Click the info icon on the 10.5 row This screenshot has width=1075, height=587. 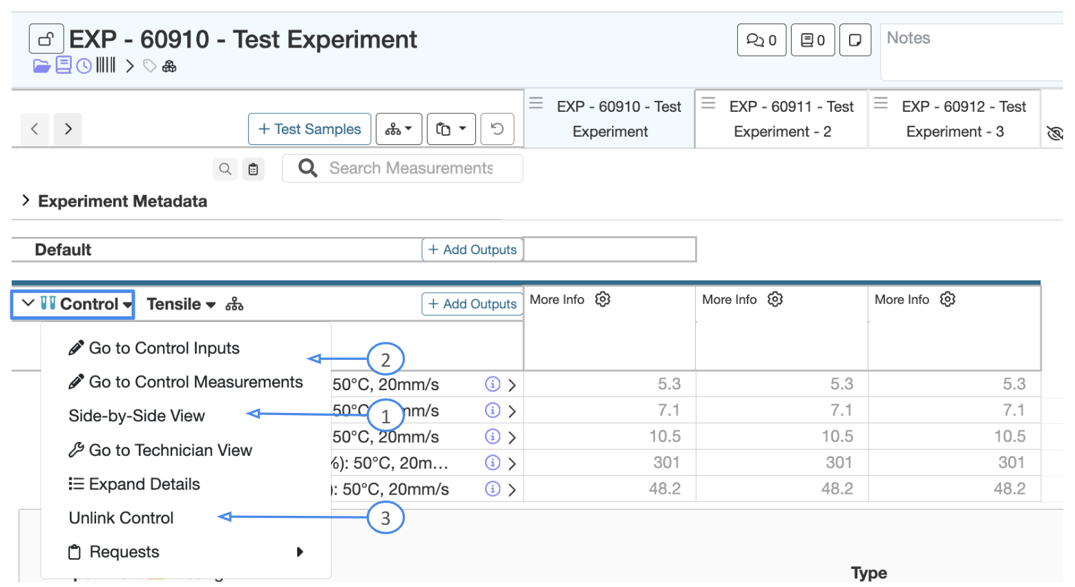coord(493,436)
